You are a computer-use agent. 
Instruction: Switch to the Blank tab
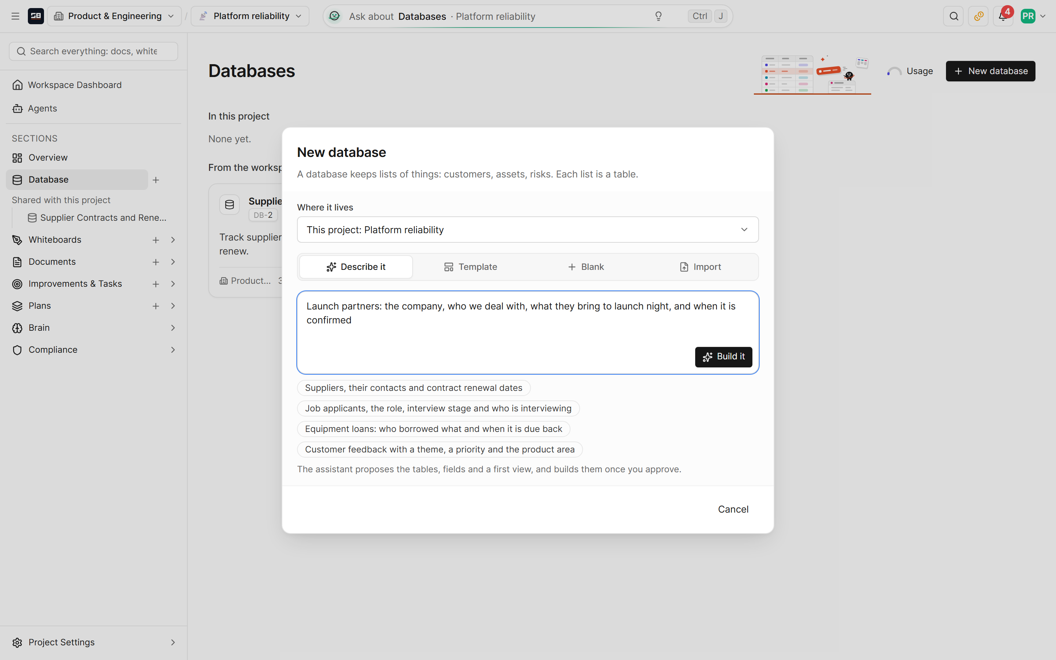tap(586, 267)
